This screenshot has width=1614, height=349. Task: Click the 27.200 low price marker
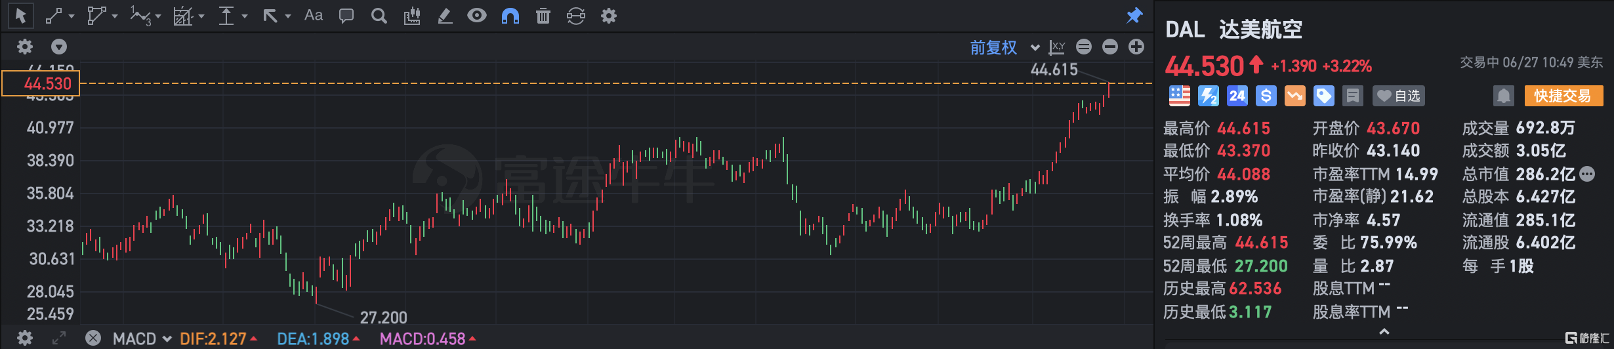[x=384, y=318]
